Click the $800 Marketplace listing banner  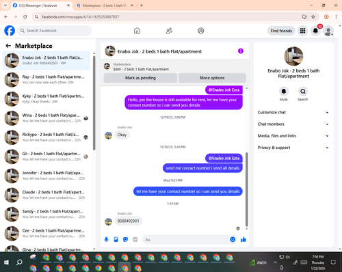tap(175, 67)
